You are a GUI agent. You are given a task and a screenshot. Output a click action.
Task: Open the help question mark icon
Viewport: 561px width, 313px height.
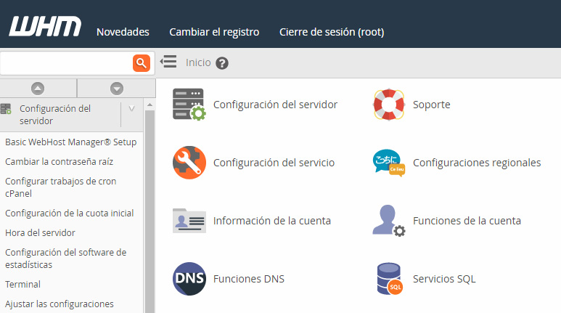tap(222, 63)
